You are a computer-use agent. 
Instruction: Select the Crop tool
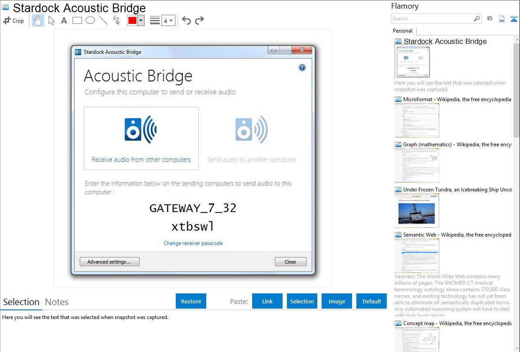13,20
